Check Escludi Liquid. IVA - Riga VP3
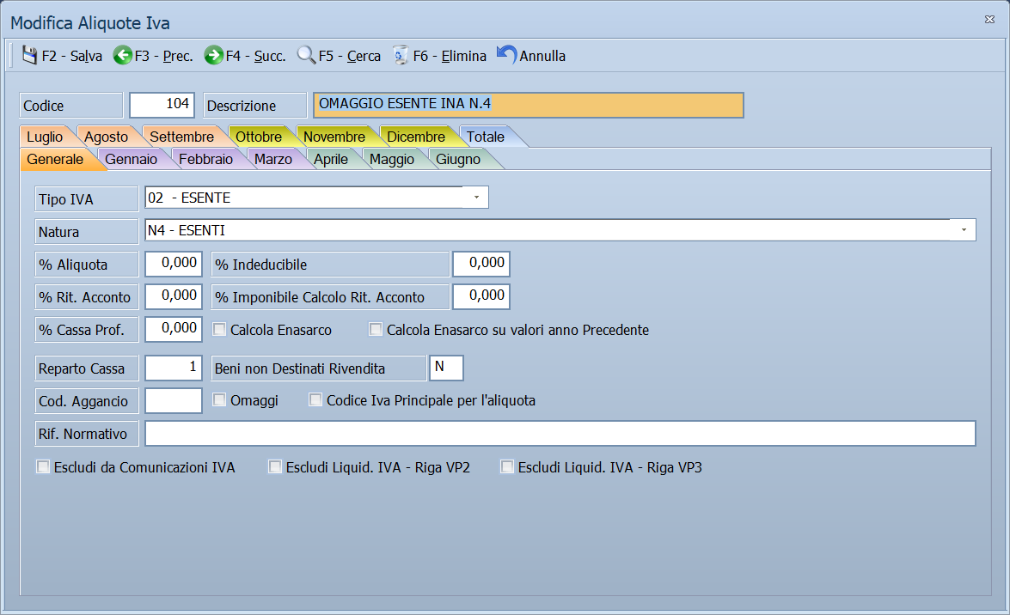1010x615 pixels. tap(507, 467)
